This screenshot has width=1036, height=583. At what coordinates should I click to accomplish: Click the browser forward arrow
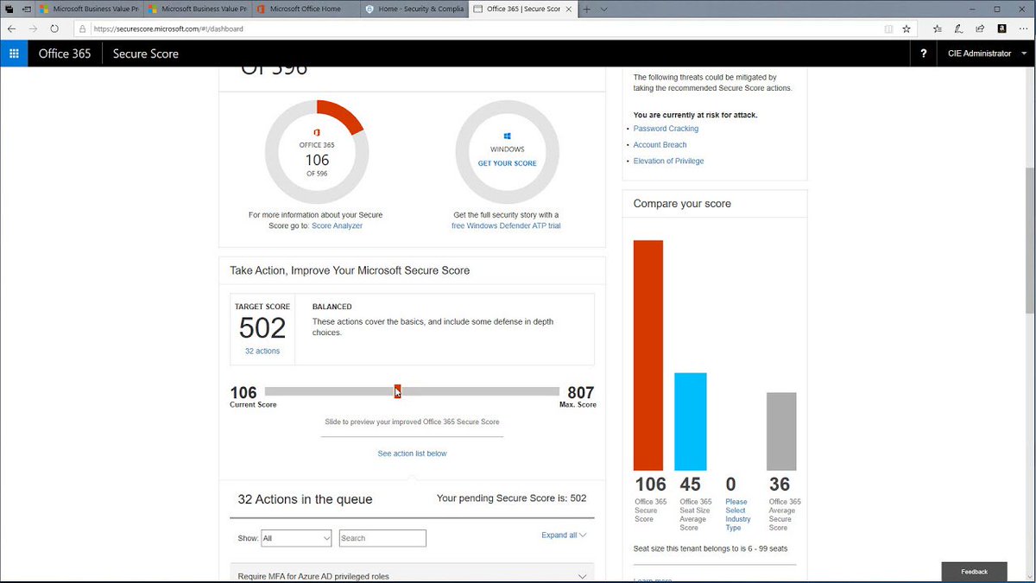coord(33,29)
